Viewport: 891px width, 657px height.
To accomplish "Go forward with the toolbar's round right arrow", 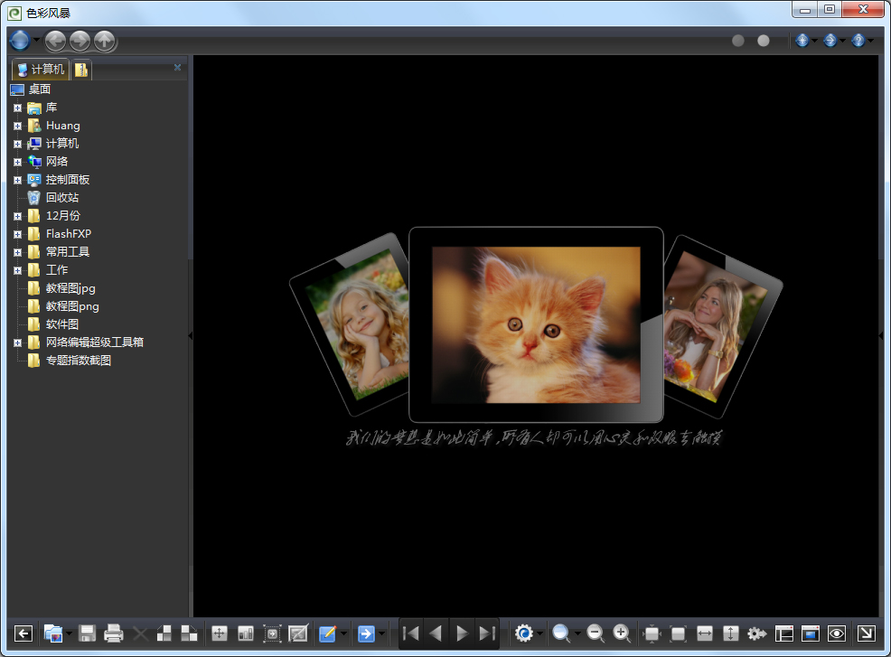I will coord(80,41).
